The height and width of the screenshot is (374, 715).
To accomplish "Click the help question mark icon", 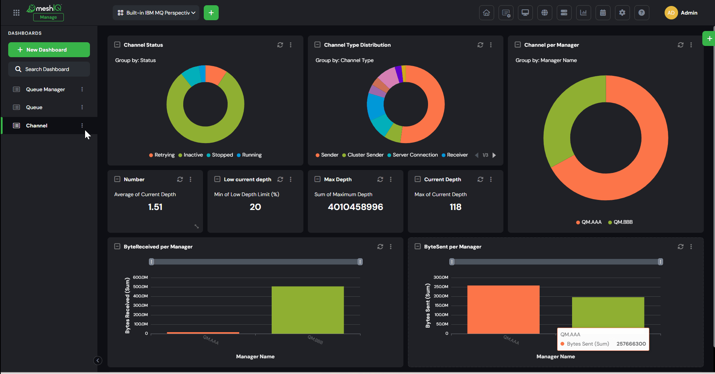I will [x=641, y=13].
